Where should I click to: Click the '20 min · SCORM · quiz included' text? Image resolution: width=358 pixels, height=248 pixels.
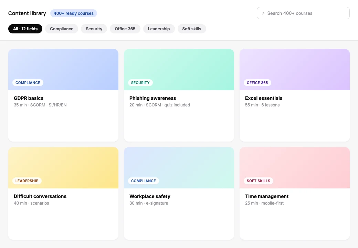(160, 105)
